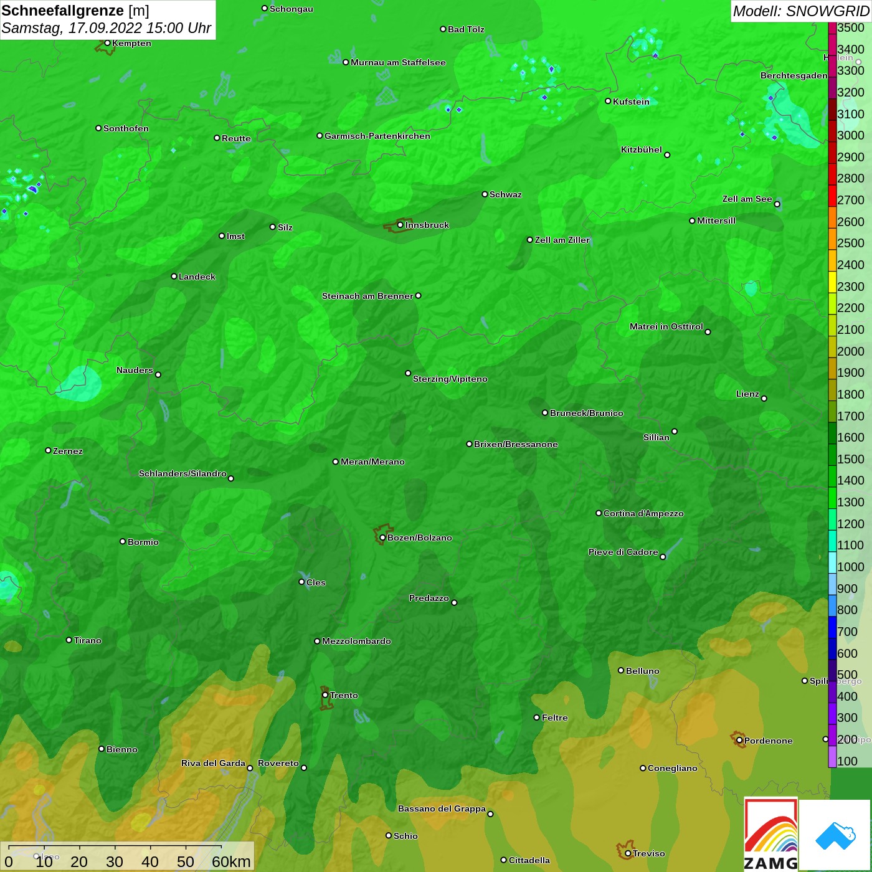This screenshot has width=872, height=872.
Task: Click the 'Garmisch-Partenkirchen' label
Action: (x=377, y=136)
